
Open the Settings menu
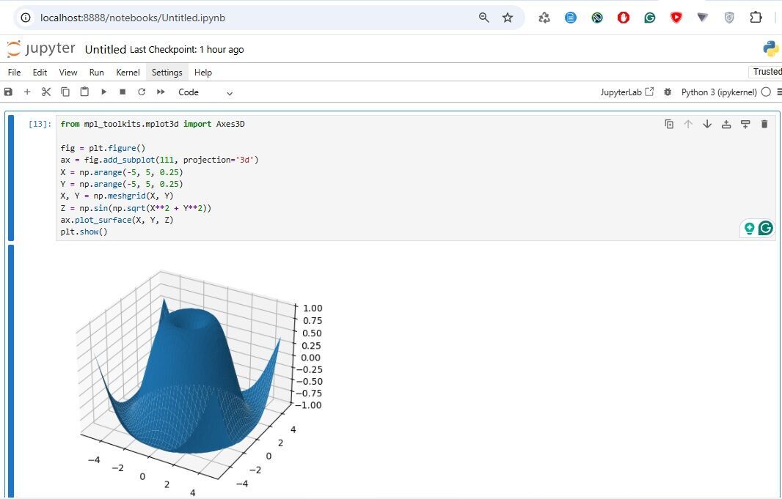coord(167,73)
